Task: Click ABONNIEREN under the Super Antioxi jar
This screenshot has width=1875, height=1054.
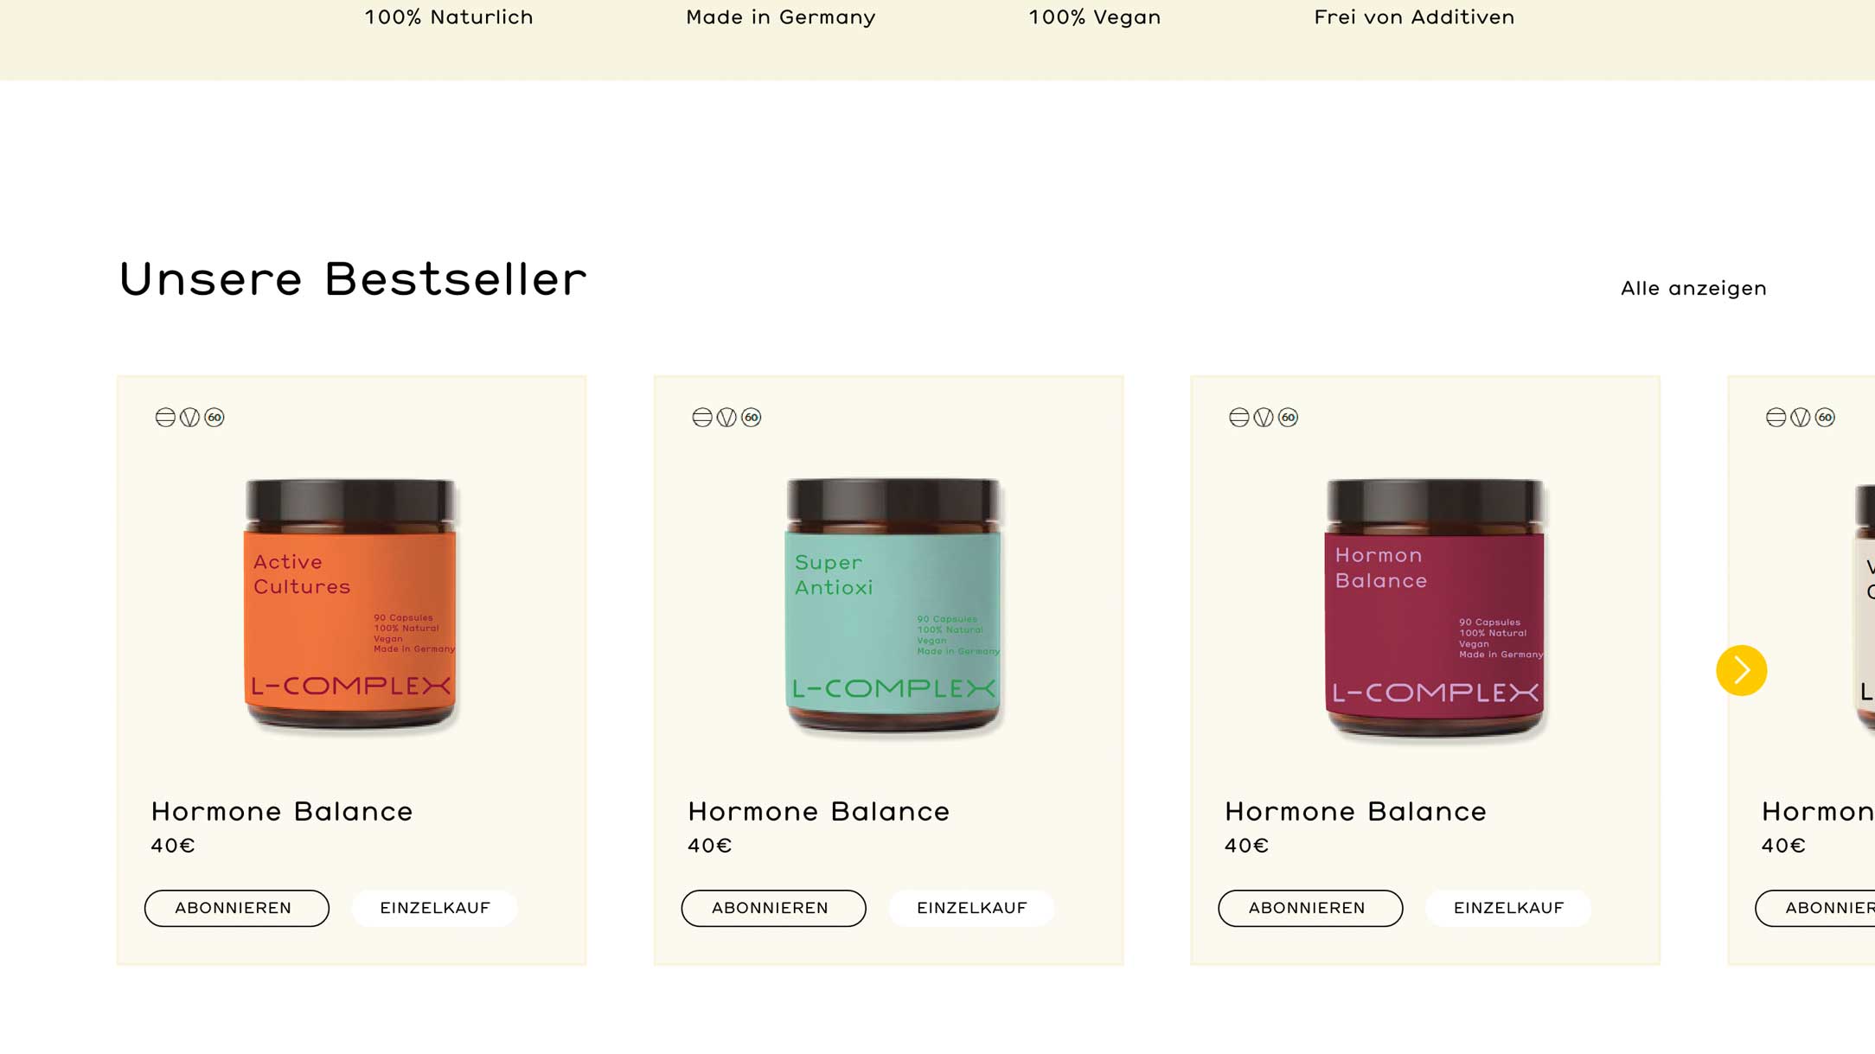Action: (773, 908)
